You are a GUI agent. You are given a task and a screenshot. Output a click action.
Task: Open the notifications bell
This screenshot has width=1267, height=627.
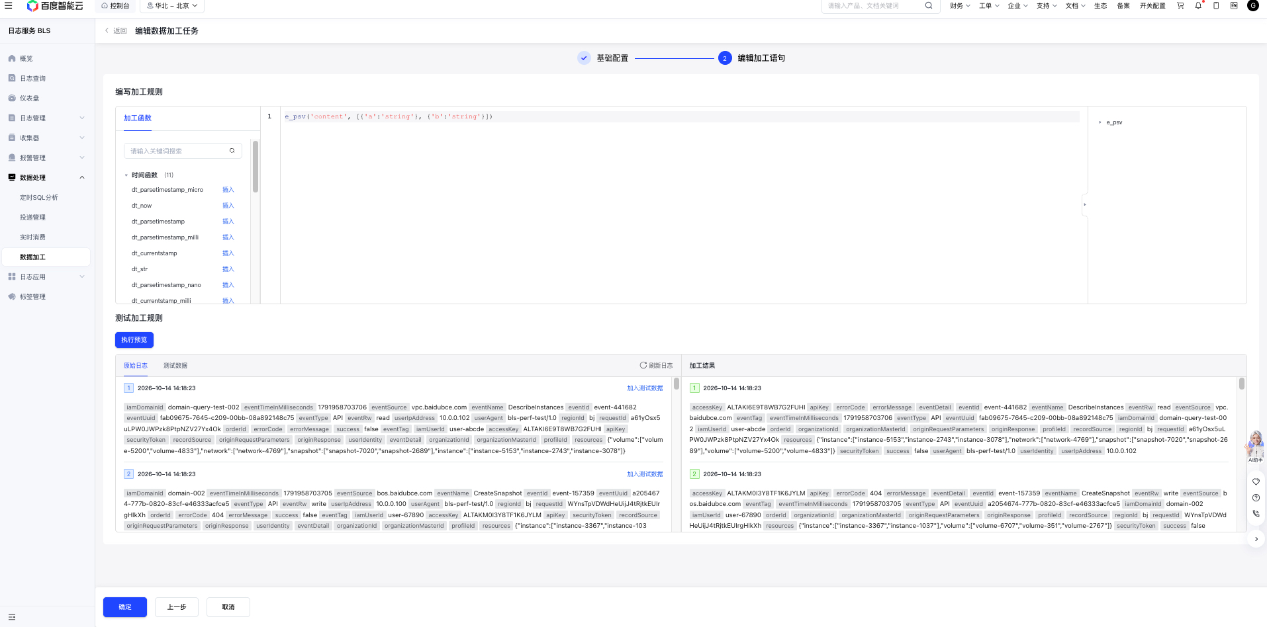(1198, 5)
